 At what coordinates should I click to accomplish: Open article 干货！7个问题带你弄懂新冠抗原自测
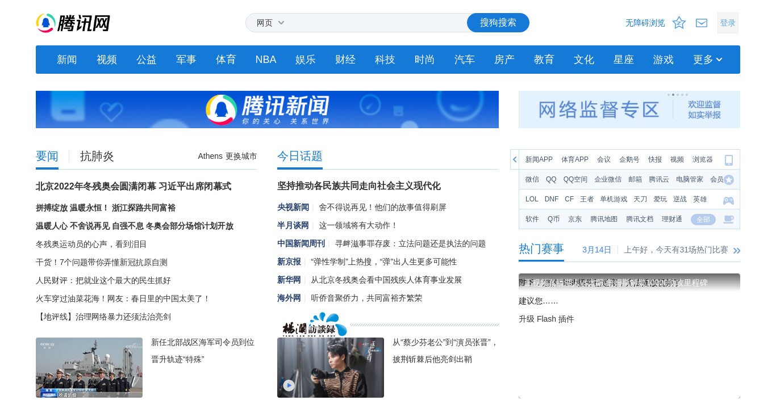pos(102,262)
